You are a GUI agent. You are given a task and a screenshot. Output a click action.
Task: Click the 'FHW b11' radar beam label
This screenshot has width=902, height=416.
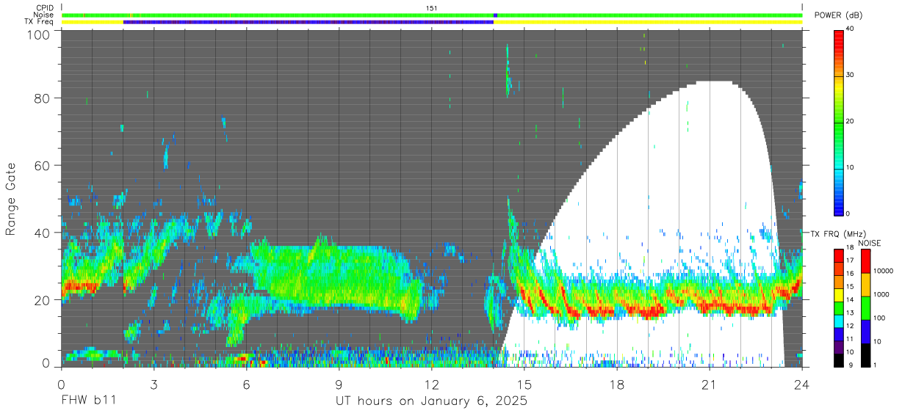88,401
